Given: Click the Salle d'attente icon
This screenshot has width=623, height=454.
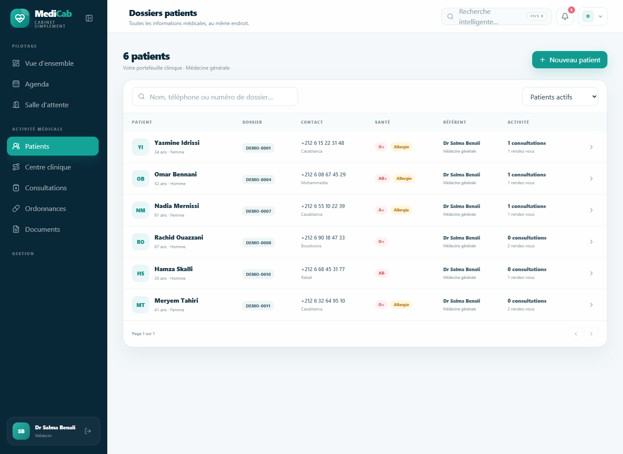Looking at the screenshot, I should 16,105.
